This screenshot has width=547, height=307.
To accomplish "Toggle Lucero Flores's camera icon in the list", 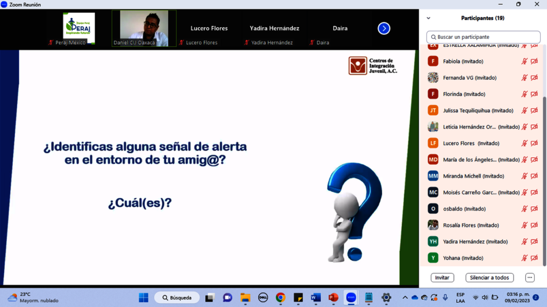I will point(534,143).
